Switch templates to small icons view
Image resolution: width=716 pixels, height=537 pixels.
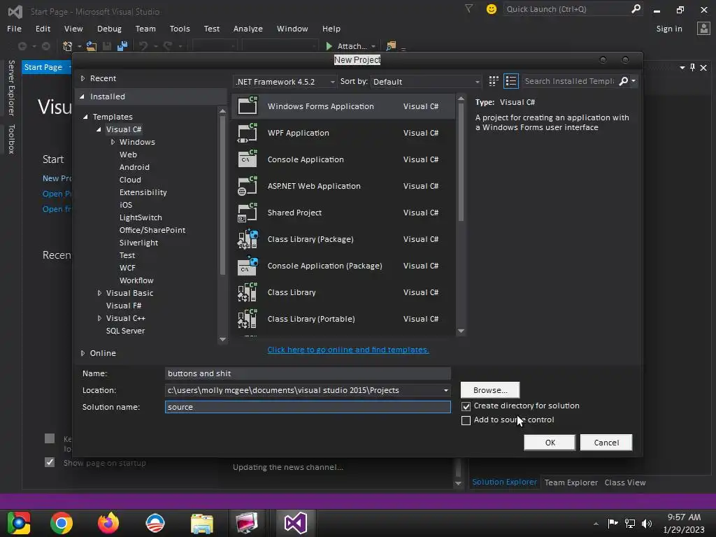point(494,81)
